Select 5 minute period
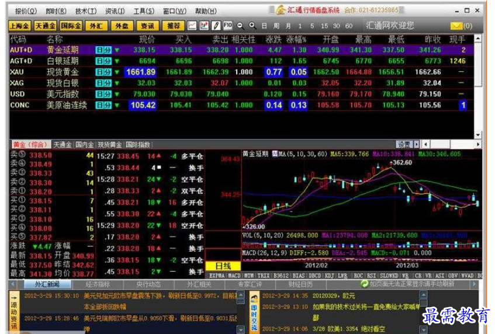This screenshot has height=334, width=495. (x=312, y=26)
